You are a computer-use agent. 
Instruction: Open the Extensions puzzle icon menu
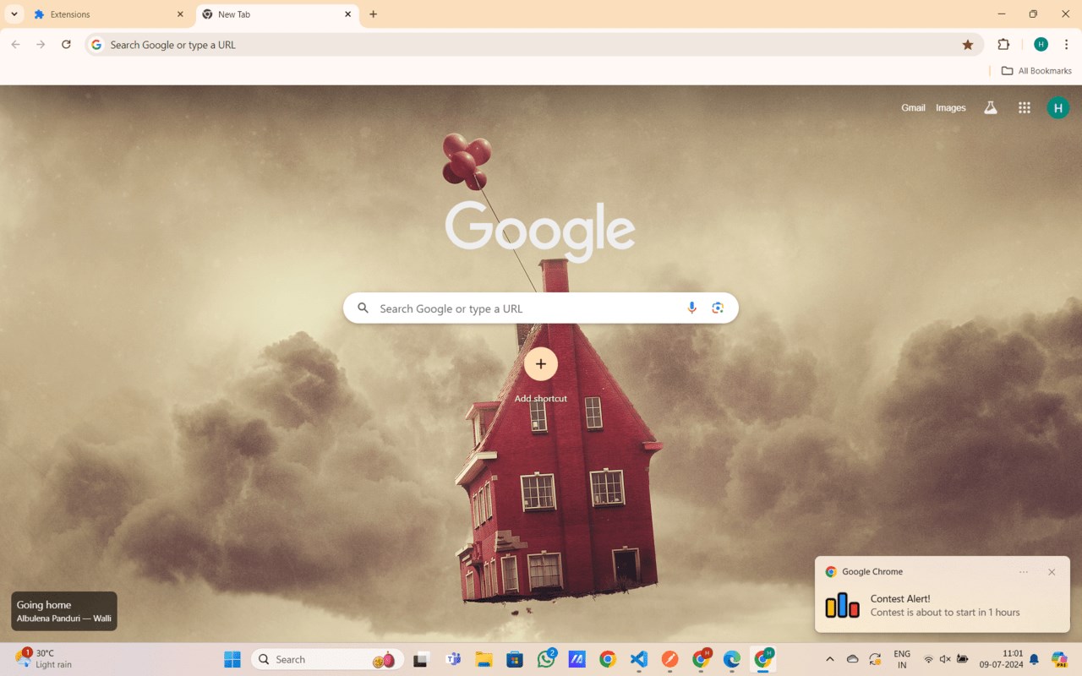click(x=1003, y=45)
